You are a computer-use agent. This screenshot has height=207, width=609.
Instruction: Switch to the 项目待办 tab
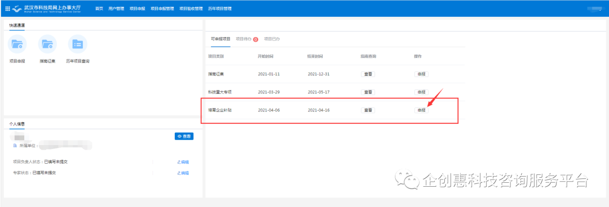[x=244, y=39]
